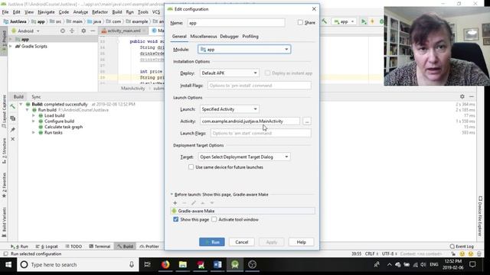Click the green Run app icon in toolbar
The height and width of the screenshot is (275, 490).
click(x=364, y=21)
